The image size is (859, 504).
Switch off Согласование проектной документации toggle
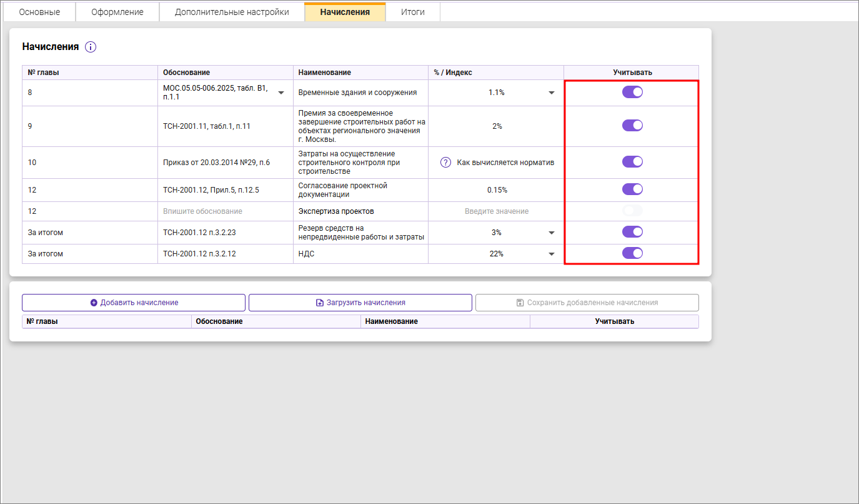(632, 189)
